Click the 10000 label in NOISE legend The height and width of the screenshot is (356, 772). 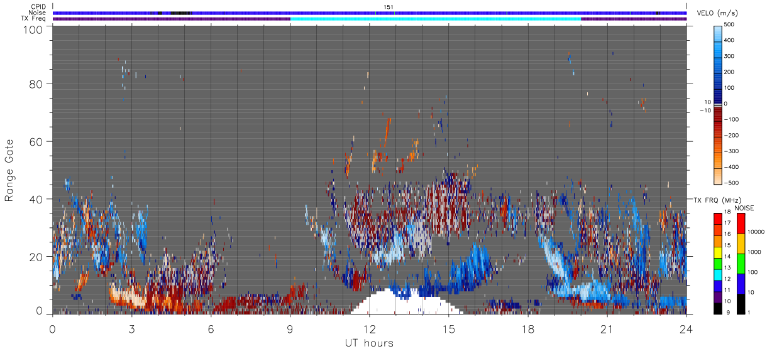click(756, 232)
